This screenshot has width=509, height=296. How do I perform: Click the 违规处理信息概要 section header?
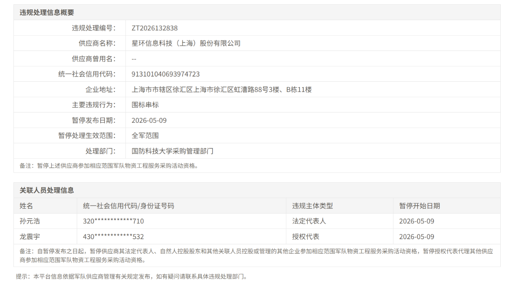point(47,13)
